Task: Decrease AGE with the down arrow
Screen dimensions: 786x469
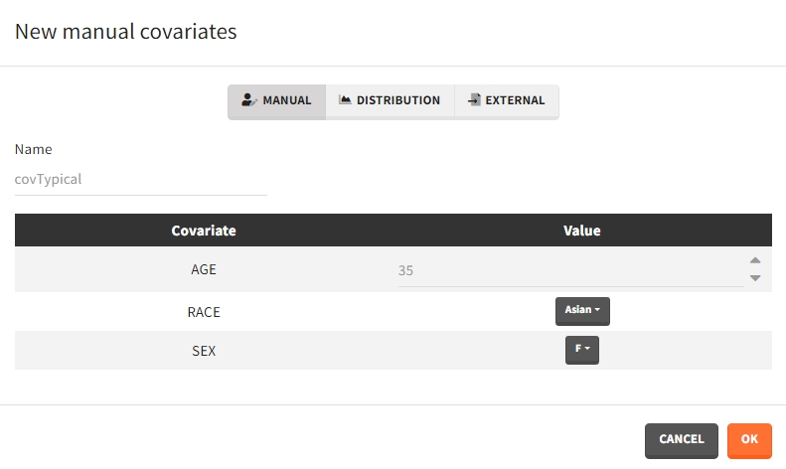Action: [755, 278]
